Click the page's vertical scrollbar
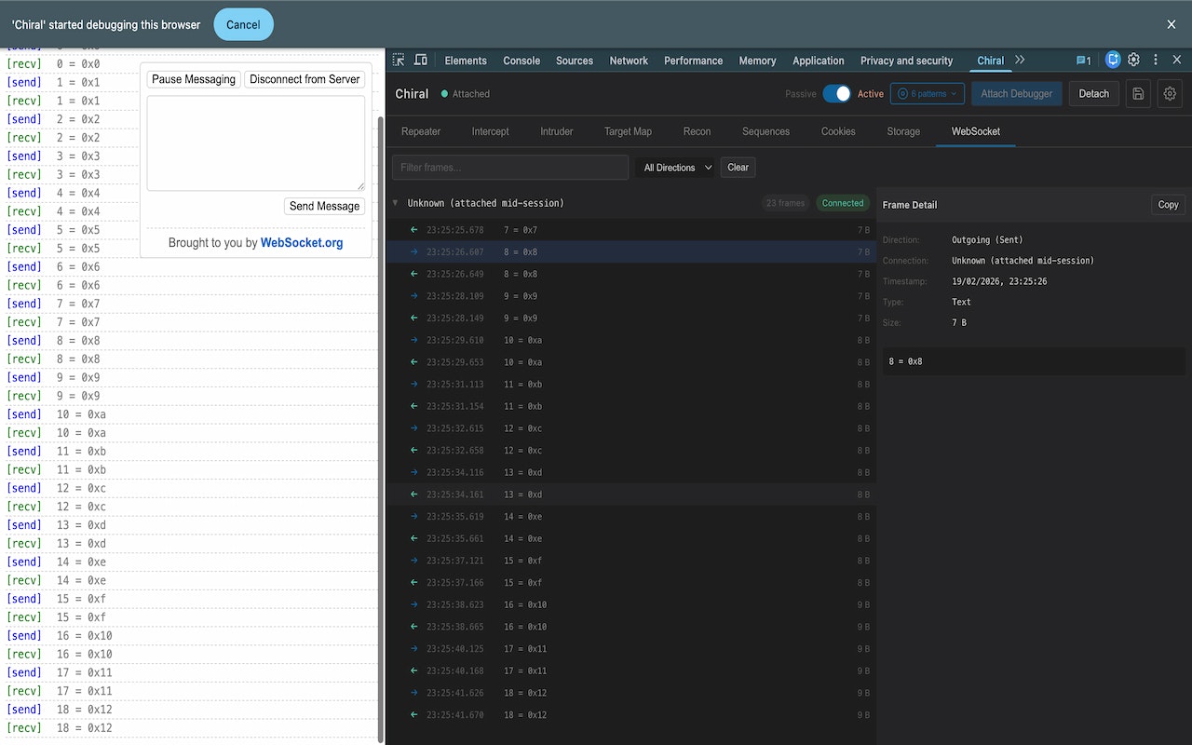1192x745 pixels. point(381,428)
